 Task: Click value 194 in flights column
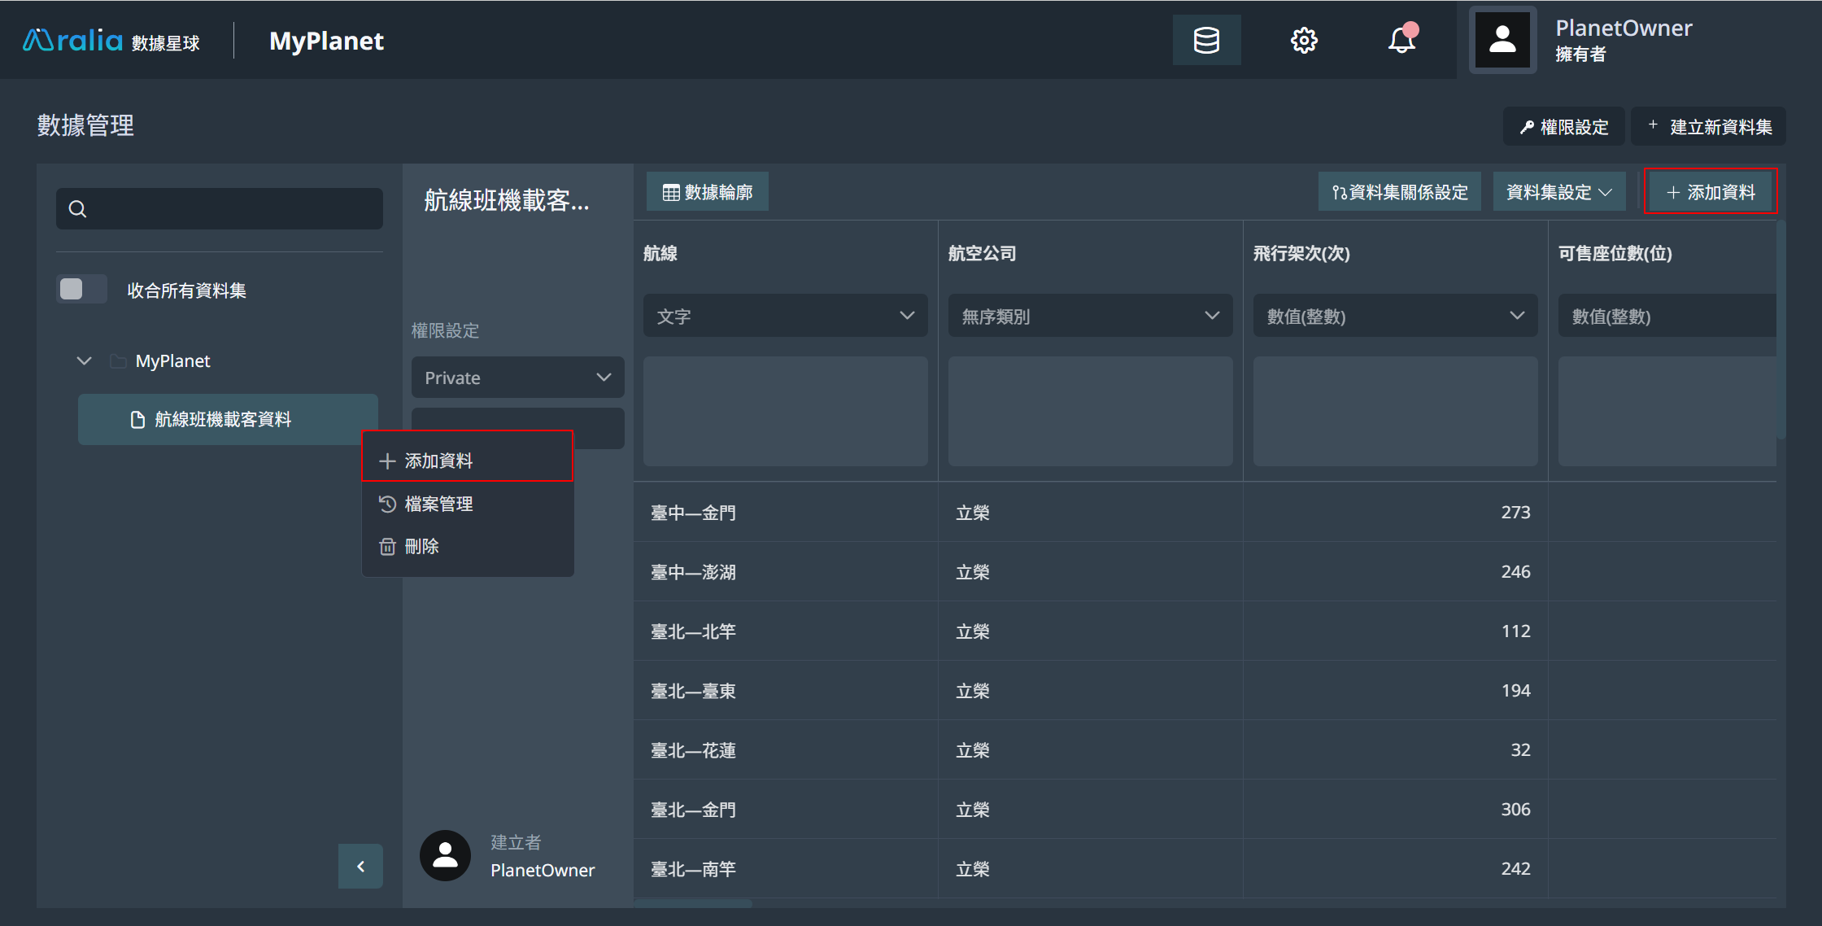[x=1515, y=691]
